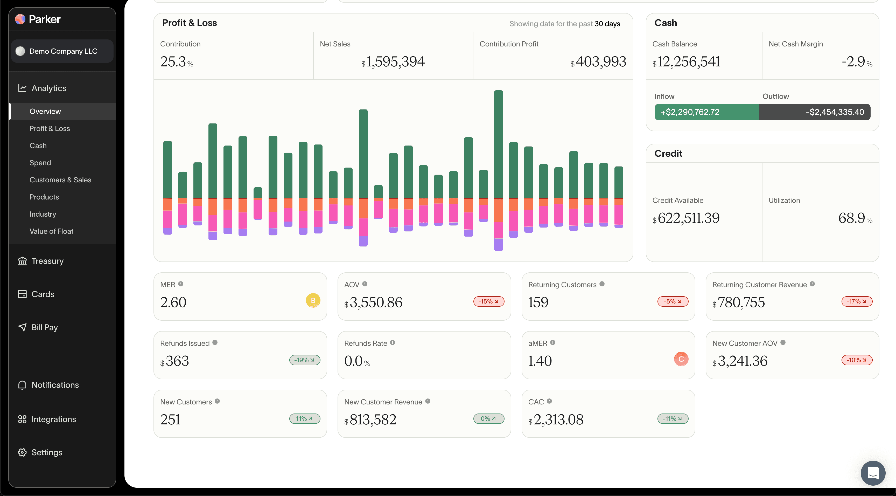Open Customers & Sales sidebar item
Image resolution: width=896 pixels, height=496 pixels.
point(60,180)
